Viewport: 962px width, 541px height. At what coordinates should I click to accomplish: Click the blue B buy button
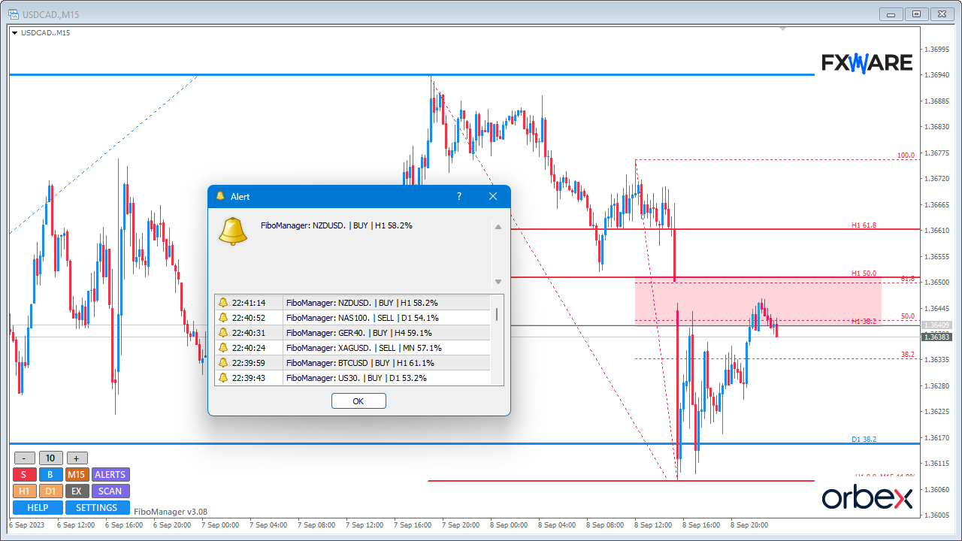point(50,474)
